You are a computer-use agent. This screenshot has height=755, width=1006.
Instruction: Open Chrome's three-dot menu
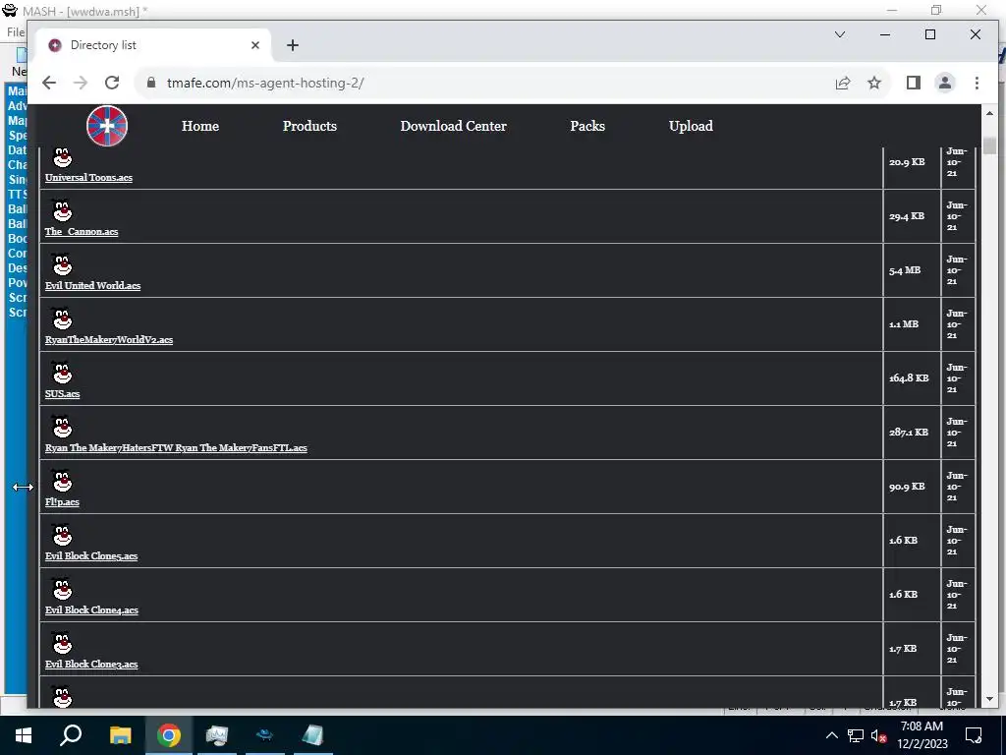tap(977, 83)
